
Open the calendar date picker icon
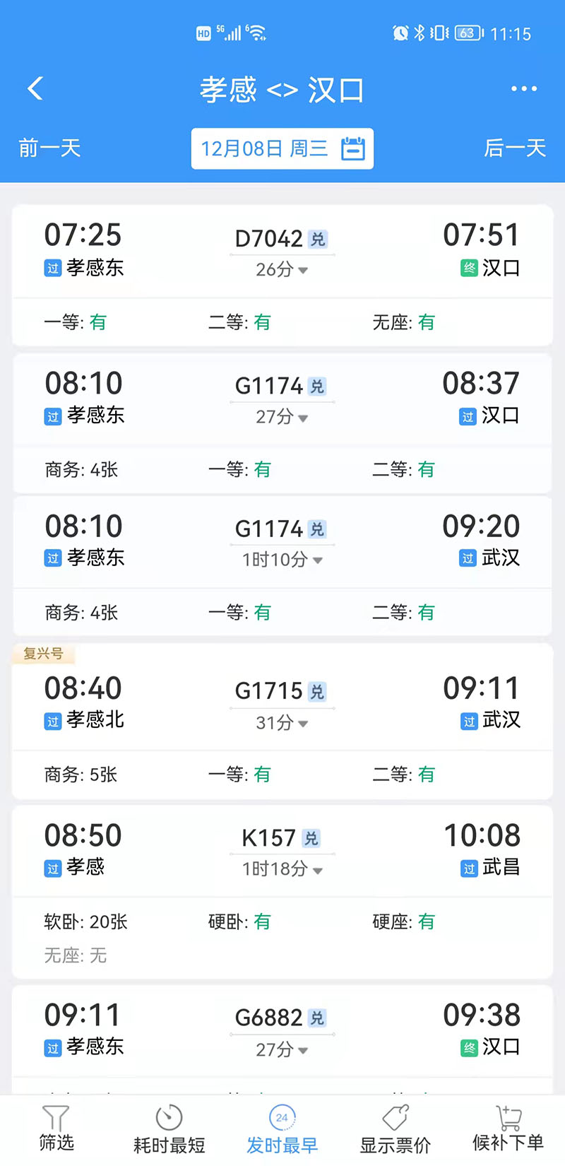[353, 148]
